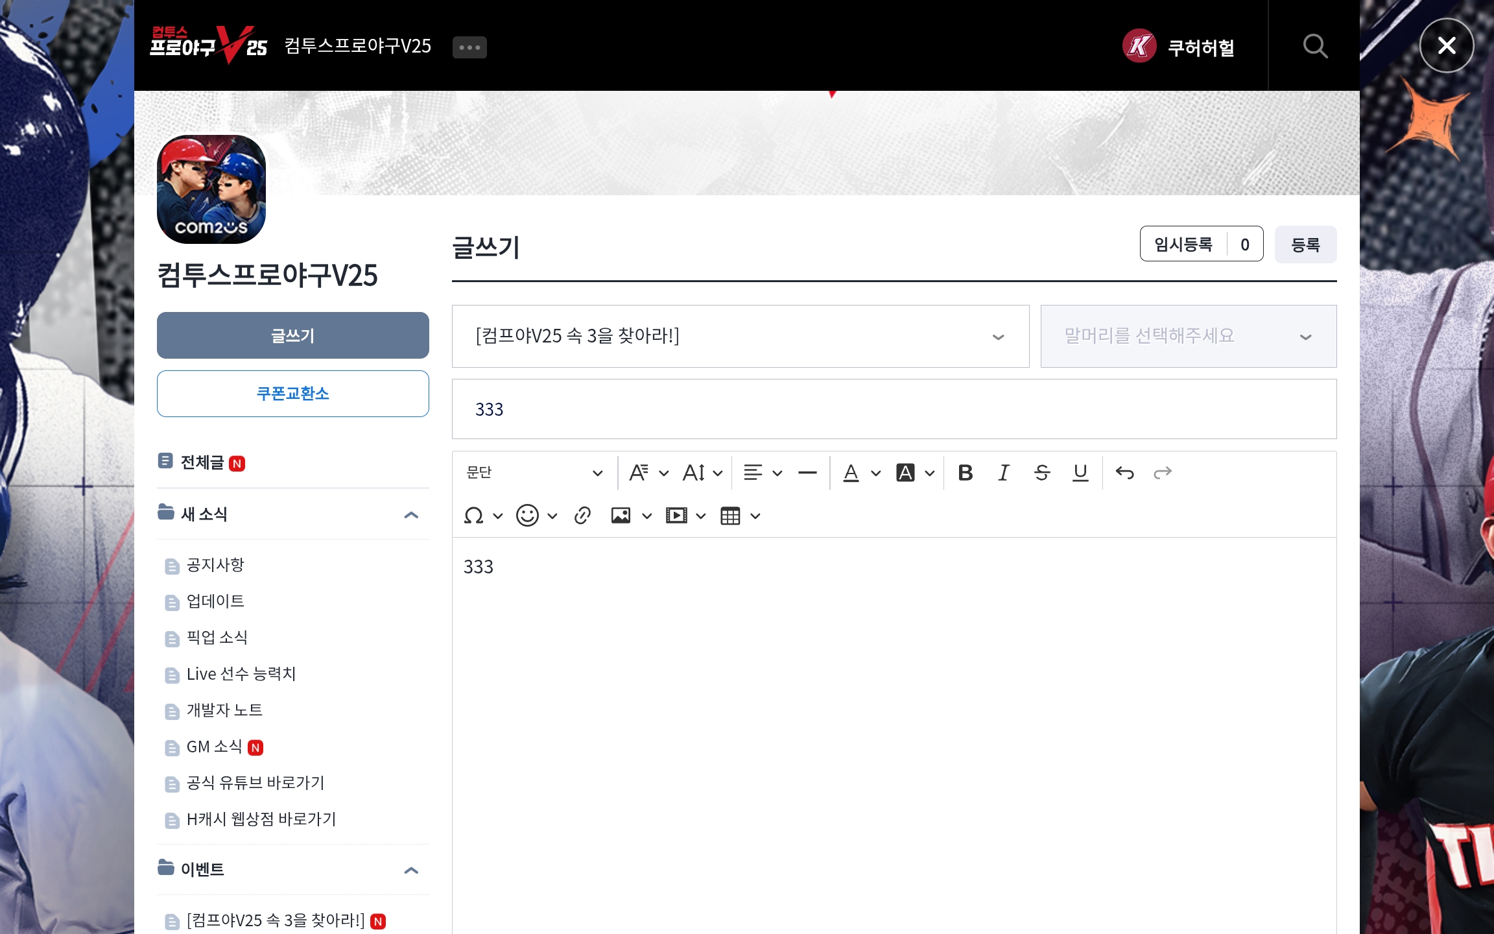The width and height of the screenshot is (1494, 934).
Task: Click the three-dot more button in header
Action: [x=469, y=47]
